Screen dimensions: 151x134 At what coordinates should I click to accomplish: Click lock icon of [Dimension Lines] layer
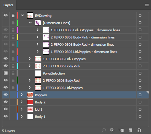coord(13,23)
